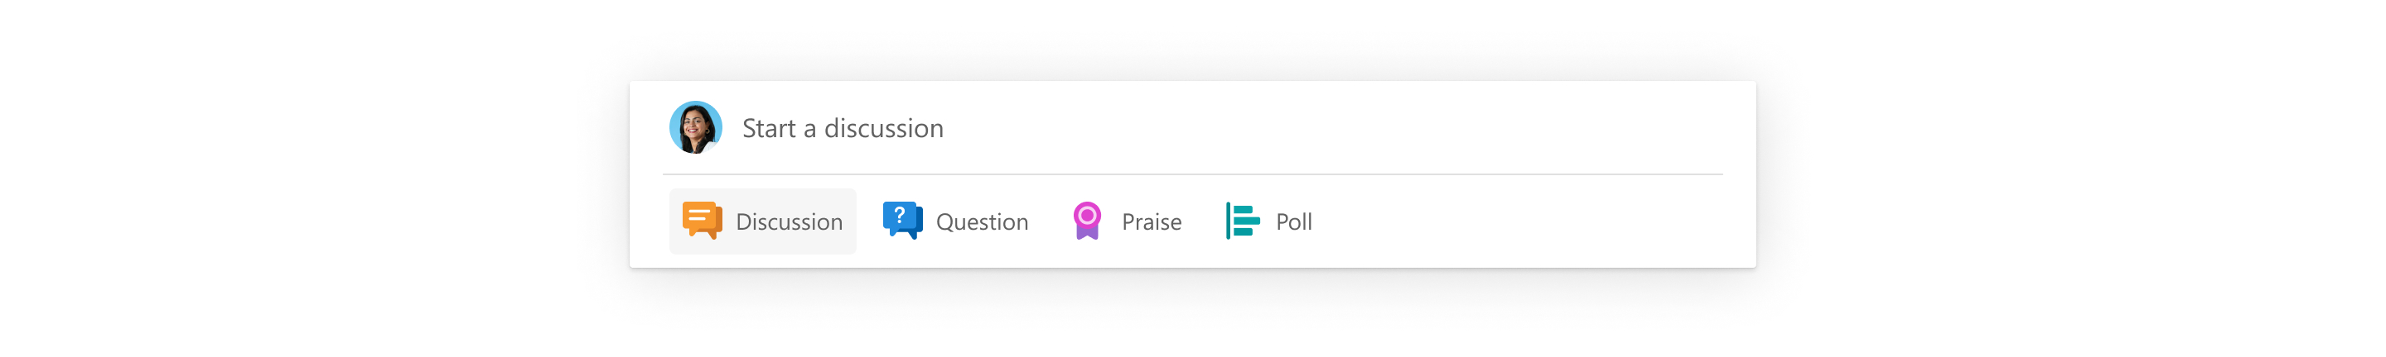2386x357 pixels.
Task: Choose Poll to create a new poll
Action: [x=1269, y=221]
